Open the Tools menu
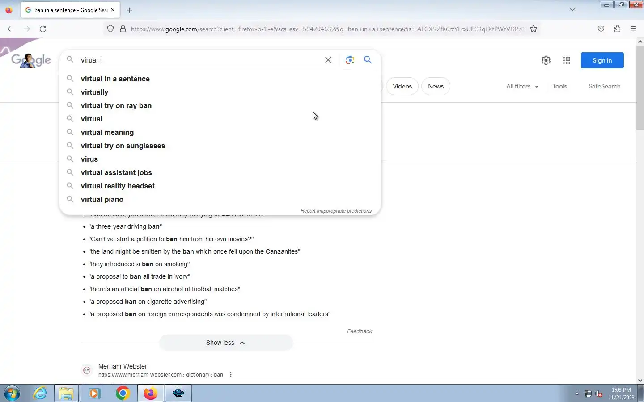Viewport: 644px width, 402px height. tap(559, 86)
